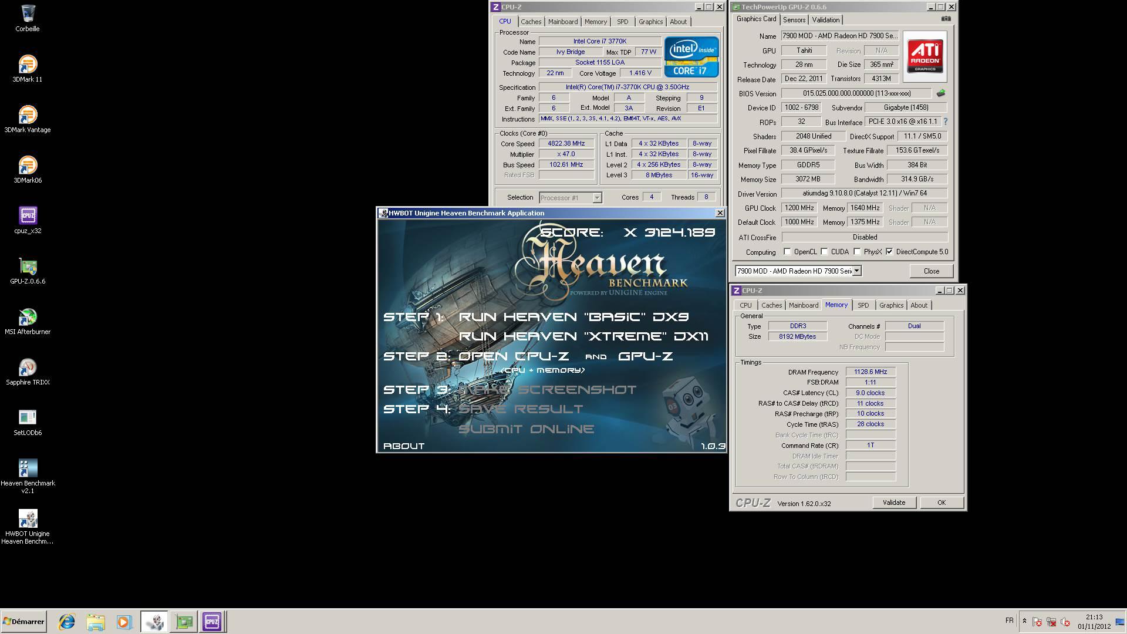Open Internet Explorer from the taskbar
The image size is (1127, 634).
(67, 622)
